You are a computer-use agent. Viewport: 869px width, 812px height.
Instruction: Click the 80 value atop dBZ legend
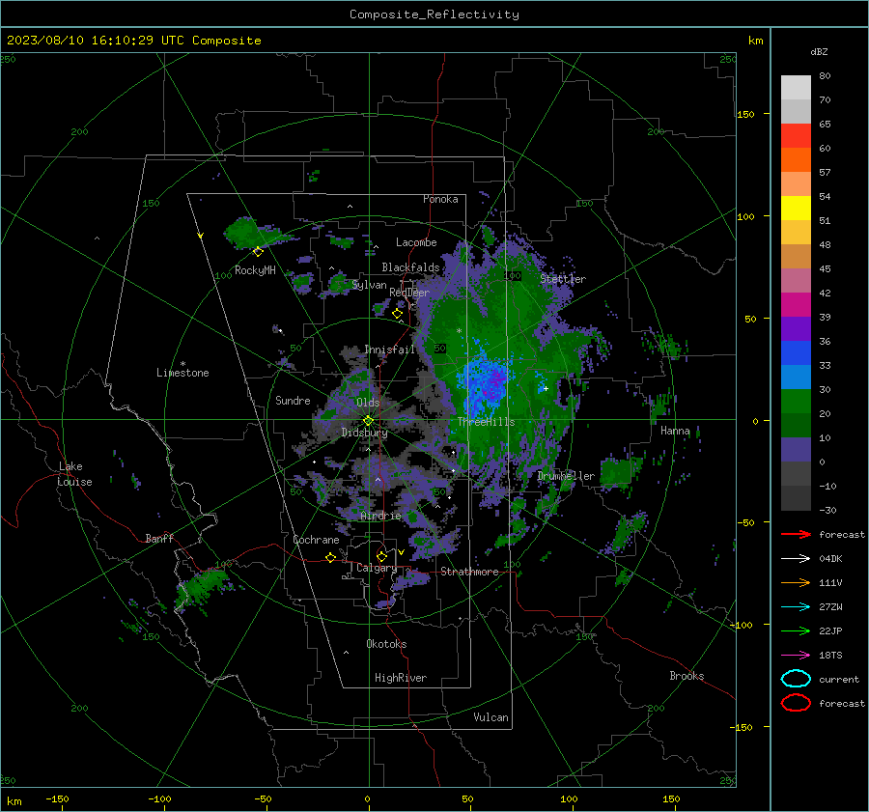825,76
